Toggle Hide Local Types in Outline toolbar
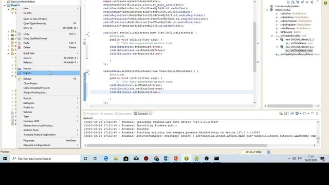This screenshot has height=185, width=329. click(x=312, y=2)
